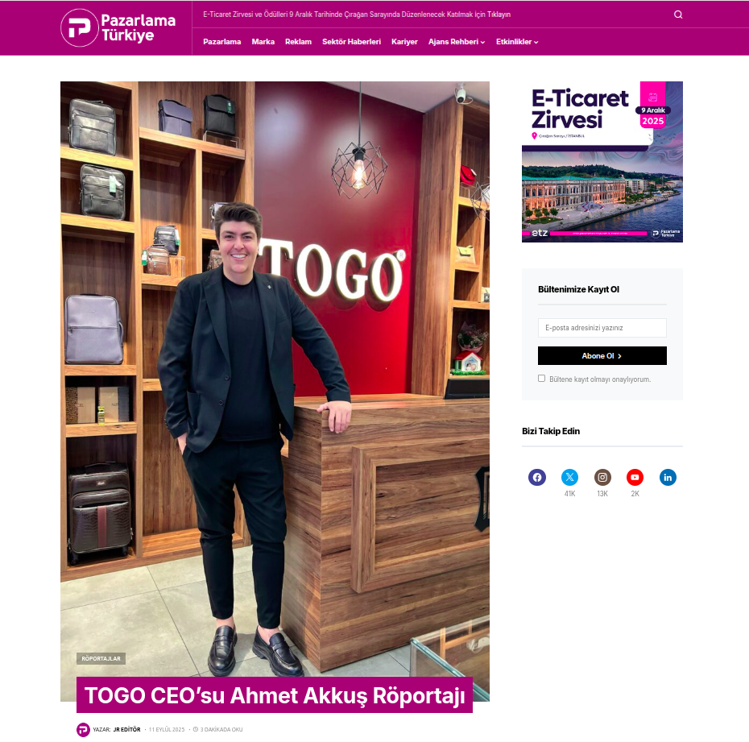Image resolution: width=749 pixels, height=742 pixels.
Task: Click the Abone Ol button
Action: [602, 355]
